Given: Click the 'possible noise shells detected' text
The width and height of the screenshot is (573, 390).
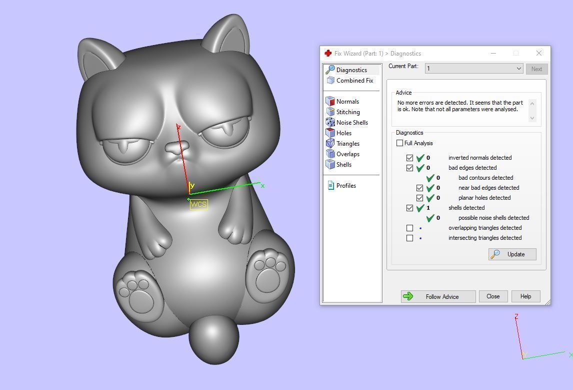Looking at the screenshot, I should coord(493,218).
